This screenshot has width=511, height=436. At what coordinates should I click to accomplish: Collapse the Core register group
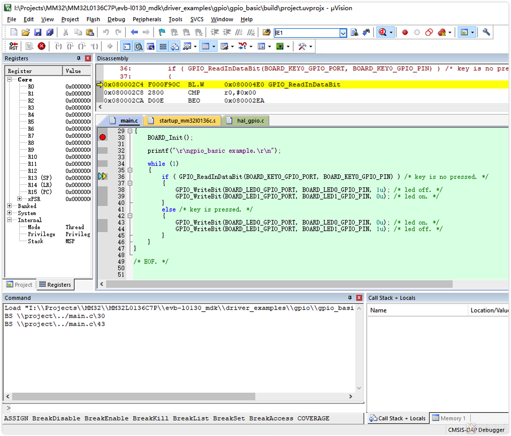pyautogui.click(x=9, y=79)
